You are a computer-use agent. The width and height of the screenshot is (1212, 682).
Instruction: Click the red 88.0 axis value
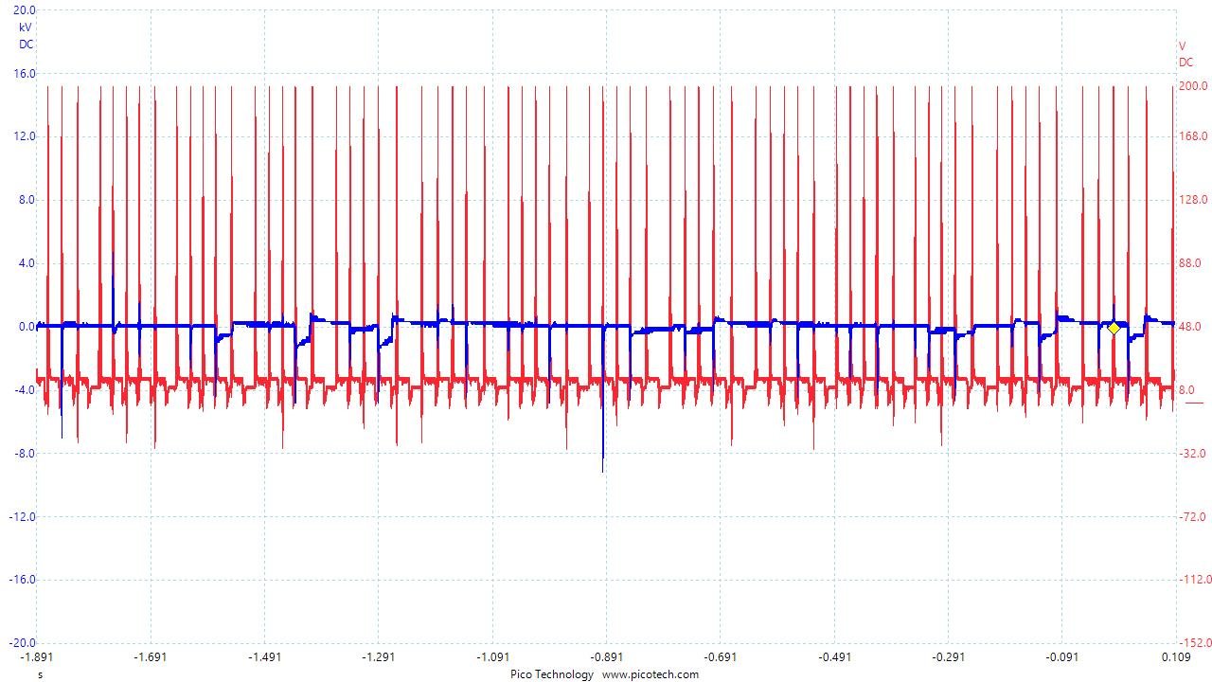(x=1191, y=263)
